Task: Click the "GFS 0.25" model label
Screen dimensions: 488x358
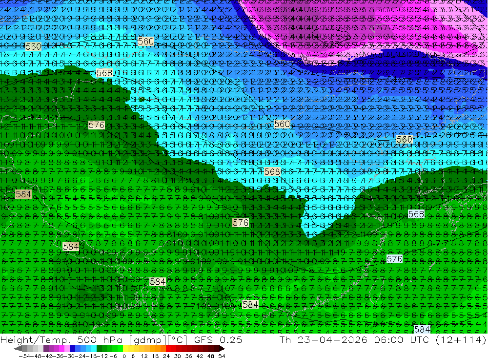Action: tap(218, 339)
